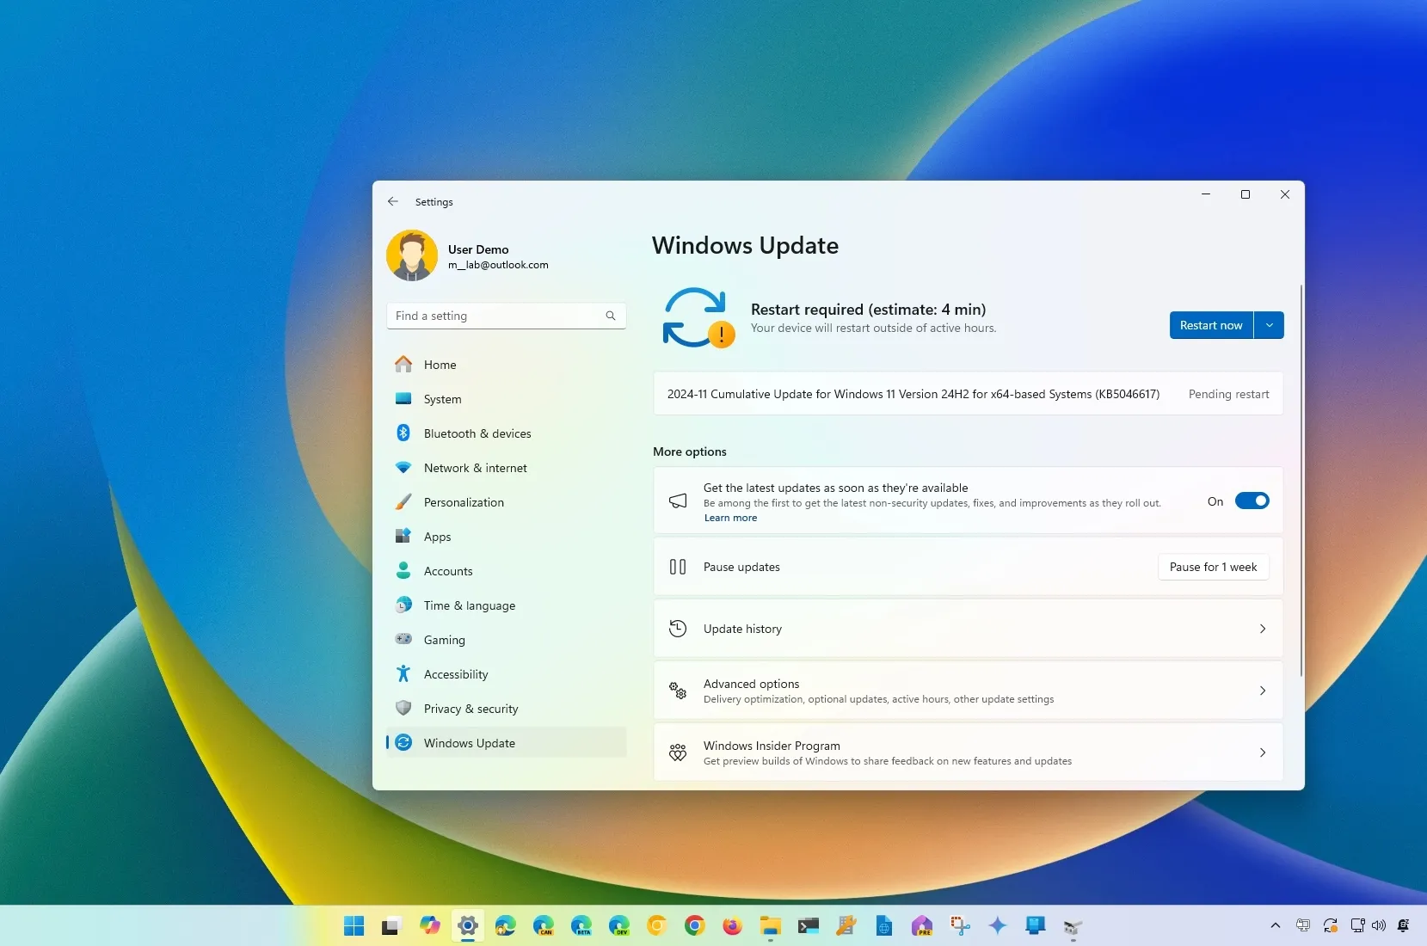Select Accessibility in the sidebar
The width and height of the screenshot is (1427, 946).
pyautogui.click(x=507, y=674)
